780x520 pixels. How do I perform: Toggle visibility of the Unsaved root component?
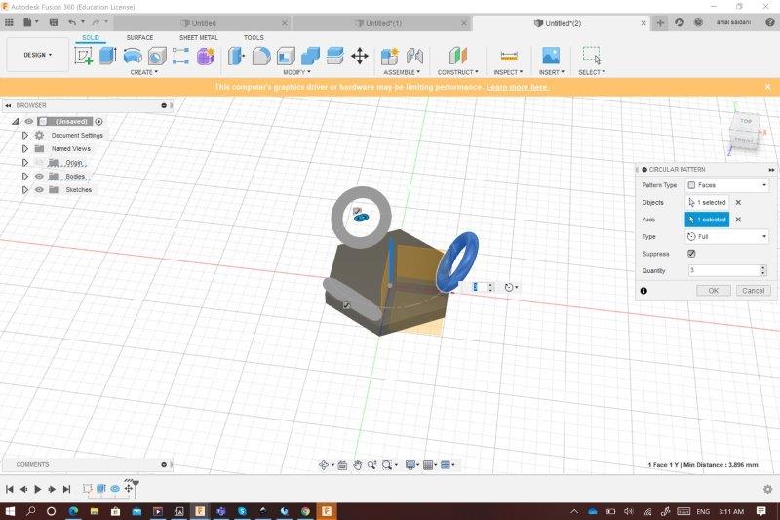pos(29,121)
